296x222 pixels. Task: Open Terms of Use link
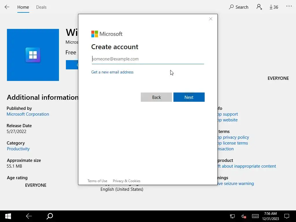[x=97, y=181]
